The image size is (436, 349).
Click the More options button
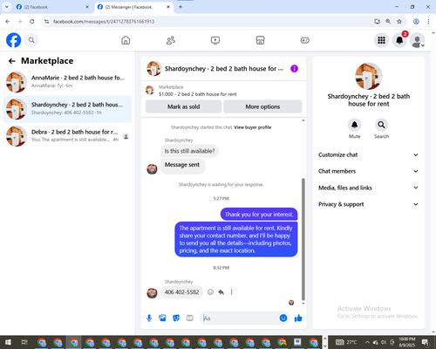[262, 106]
